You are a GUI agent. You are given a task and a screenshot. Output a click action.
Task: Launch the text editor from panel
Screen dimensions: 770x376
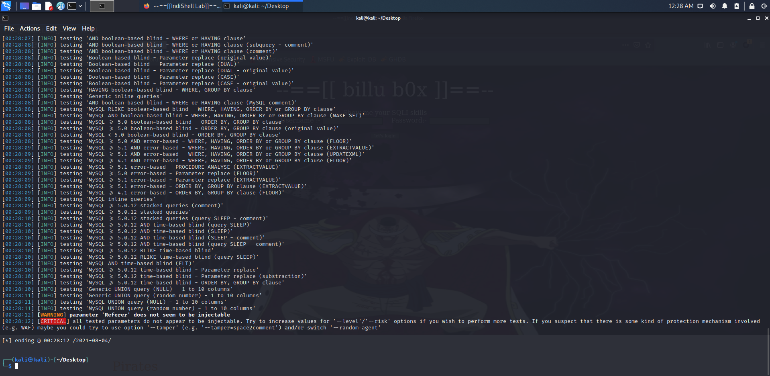click(49, 6)
